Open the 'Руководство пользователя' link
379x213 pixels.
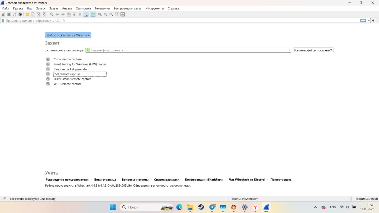click(67, 180)
